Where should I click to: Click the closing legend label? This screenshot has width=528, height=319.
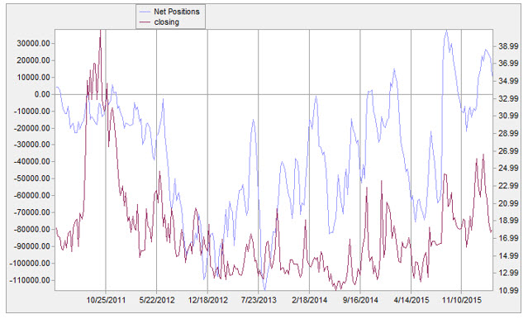[x=166, y=22]
